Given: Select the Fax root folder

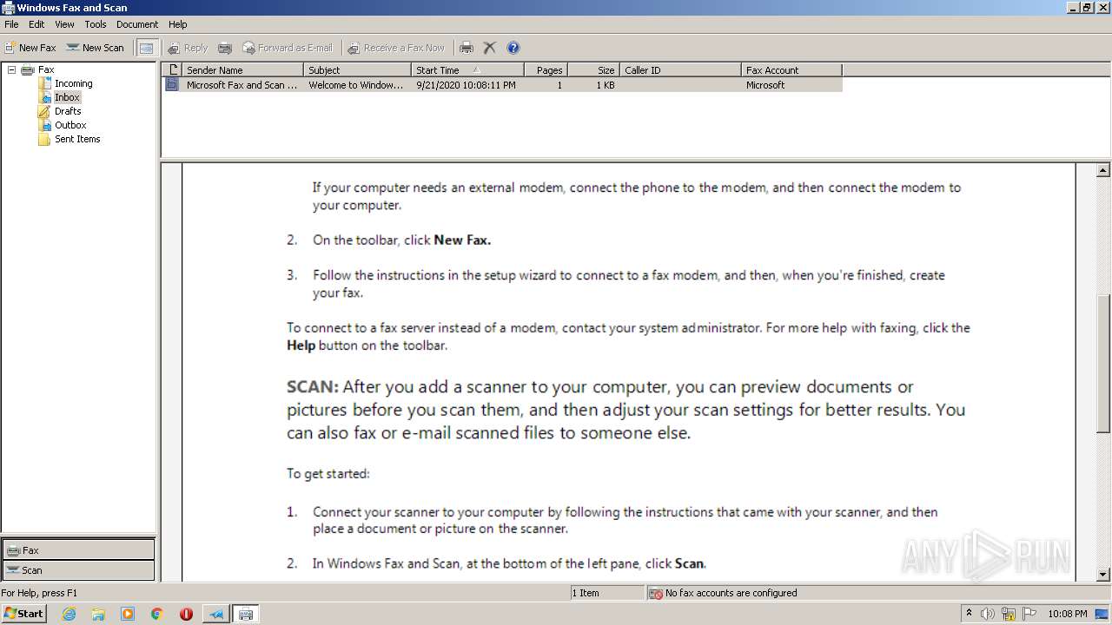Looking at the screenshot, I should point(46,69).
